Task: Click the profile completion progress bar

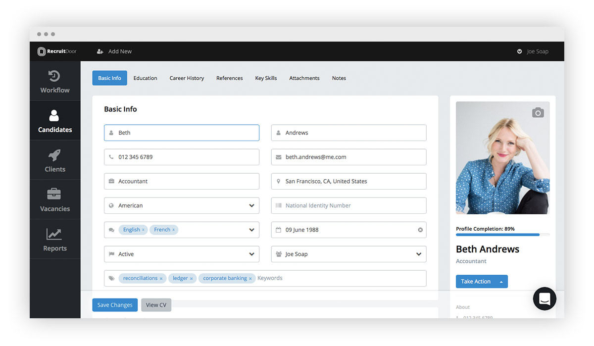Action: [x=502, y=235]
